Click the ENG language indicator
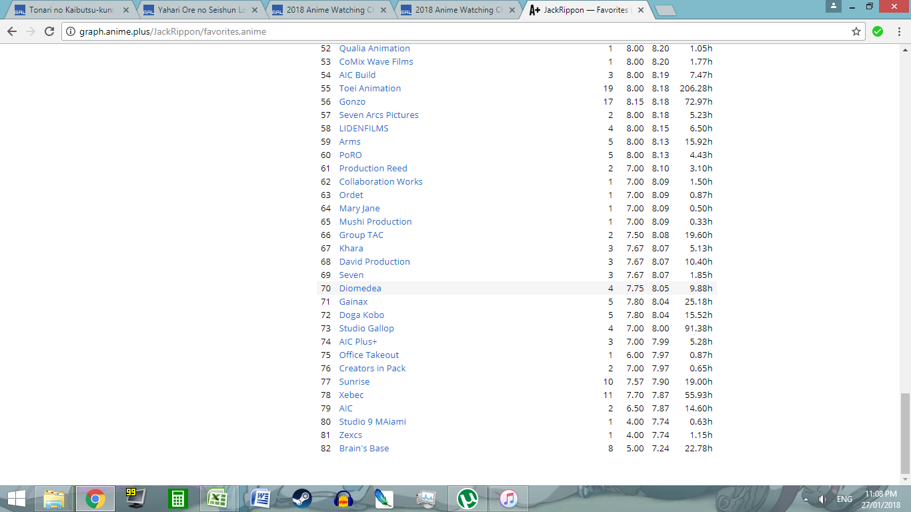The image size is (911, 512). click(x=844, y=499)
